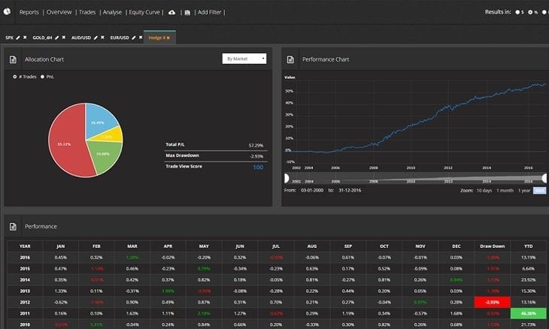Viewport: 549px width, 329px height.
Task: Open the By Market dropdown
Action: tap(244, 58)
